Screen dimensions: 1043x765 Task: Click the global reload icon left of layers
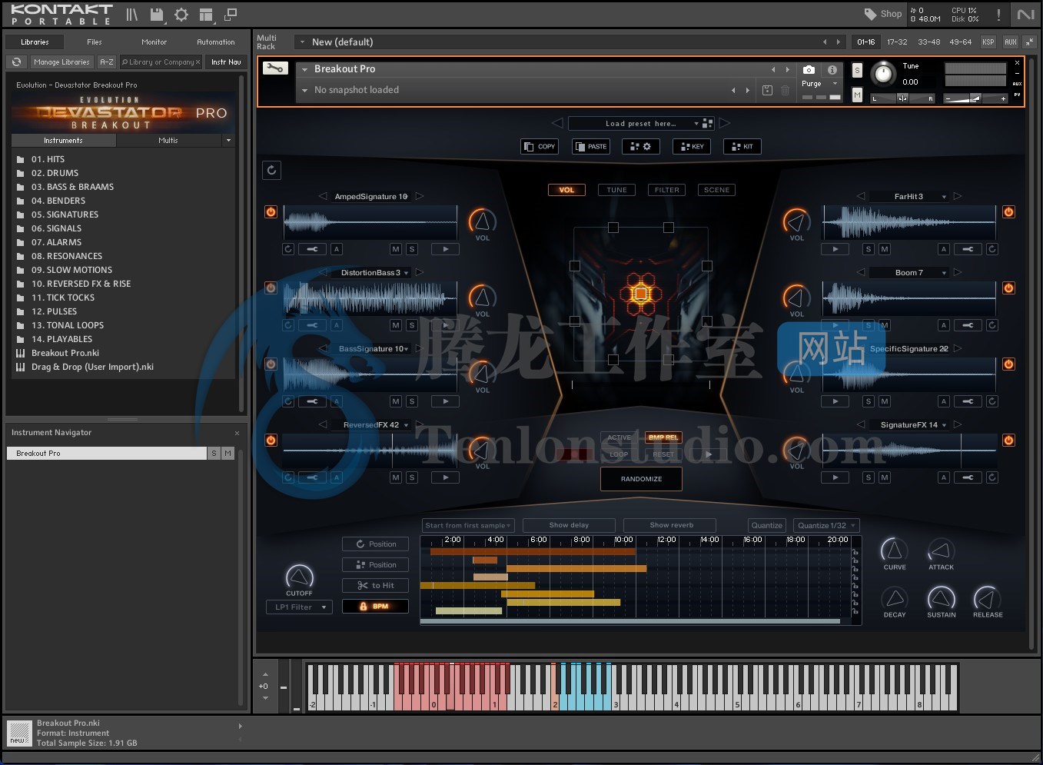point(271,170)
